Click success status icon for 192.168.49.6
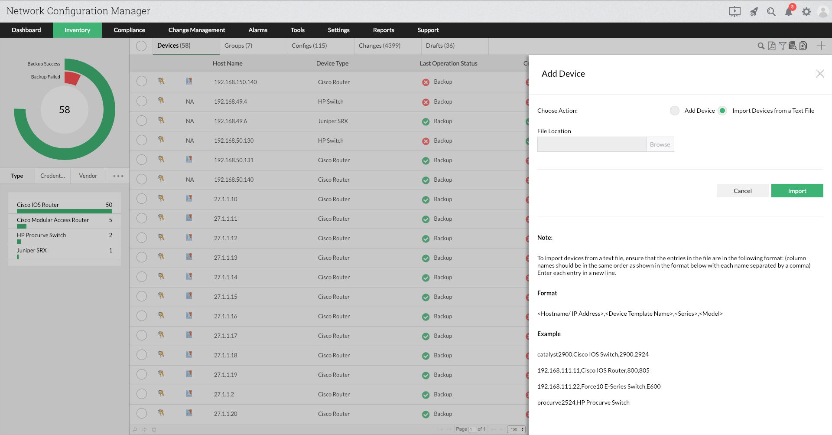Screen dimensions: 832x435 tap(426, 122)
